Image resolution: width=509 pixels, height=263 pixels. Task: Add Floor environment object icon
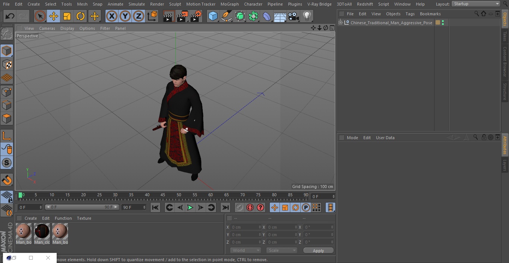coord(280,16)
